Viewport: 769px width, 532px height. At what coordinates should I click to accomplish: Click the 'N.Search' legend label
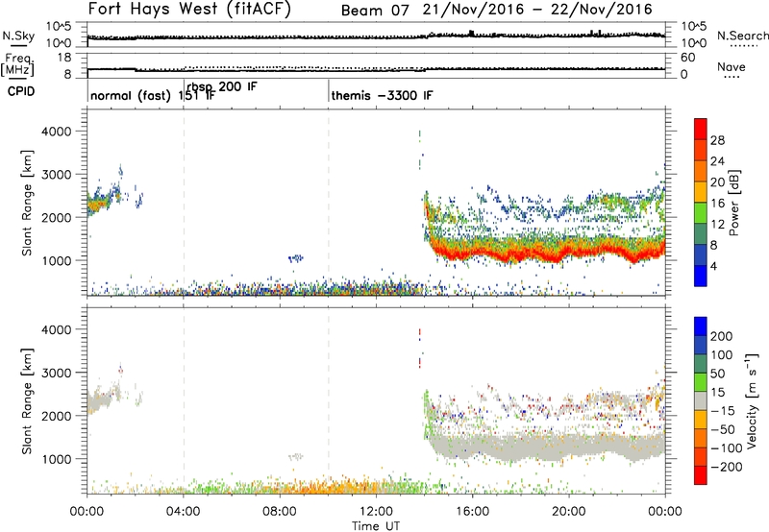pyautogui.click(x=743, y=36)
